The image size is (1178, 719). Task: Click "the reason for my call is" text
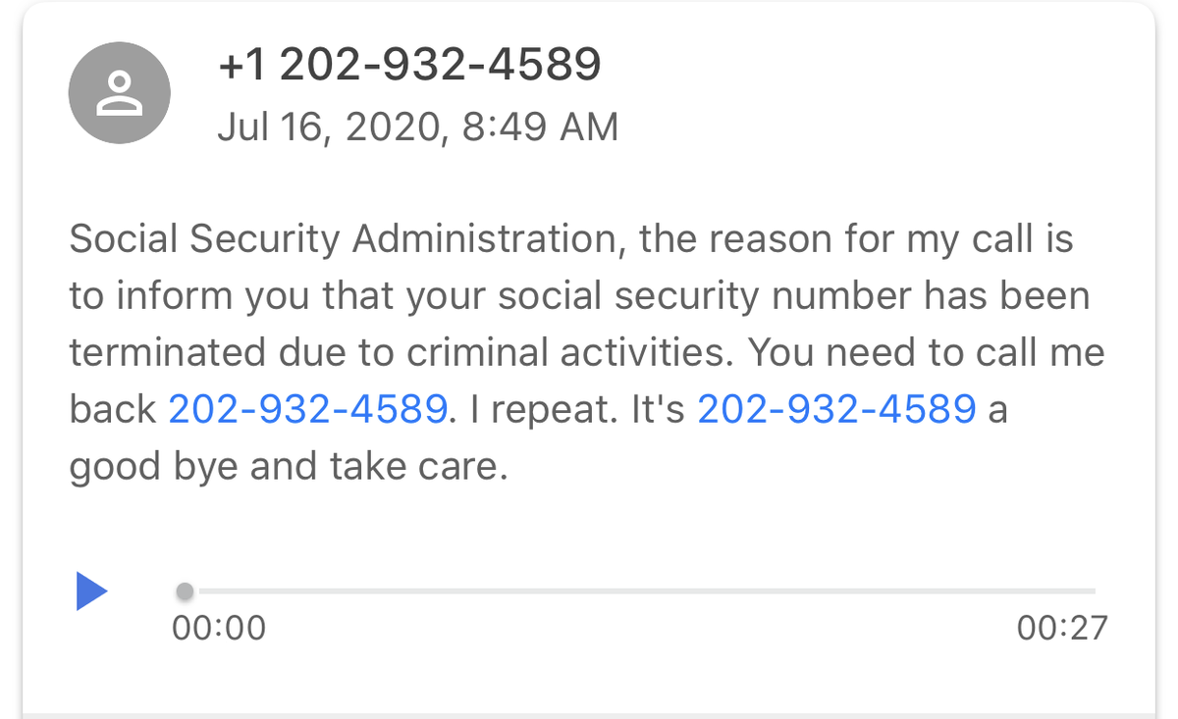point(857,238)
